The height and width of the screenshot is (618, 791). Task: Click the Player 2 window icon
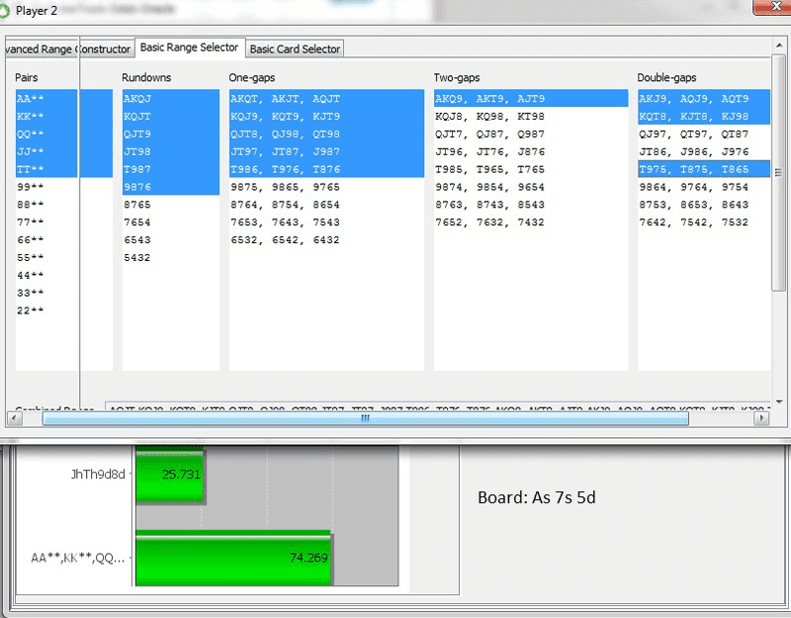point(5,10)
